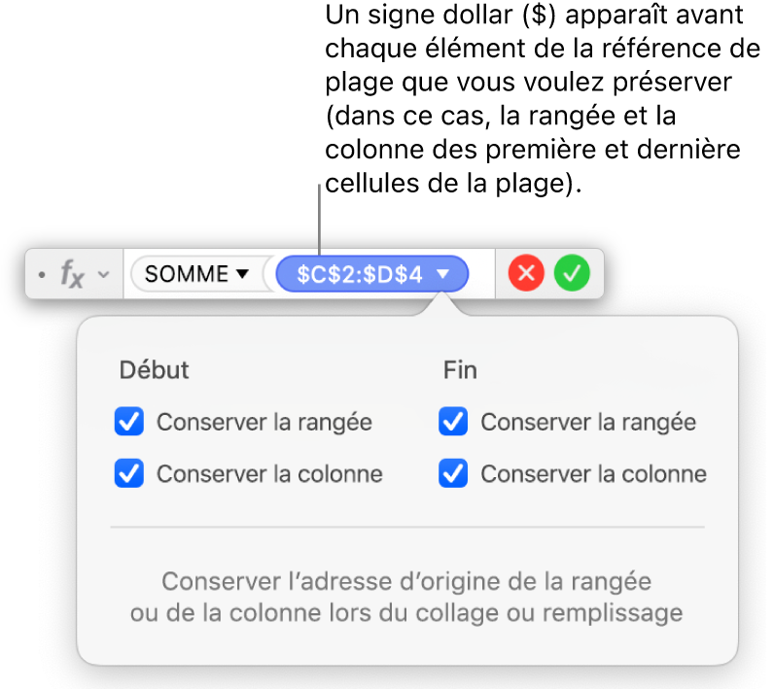The height and width of the screenshot is (690, 774).
Task: Select the SOMME function token text
Action: point(186,275)
